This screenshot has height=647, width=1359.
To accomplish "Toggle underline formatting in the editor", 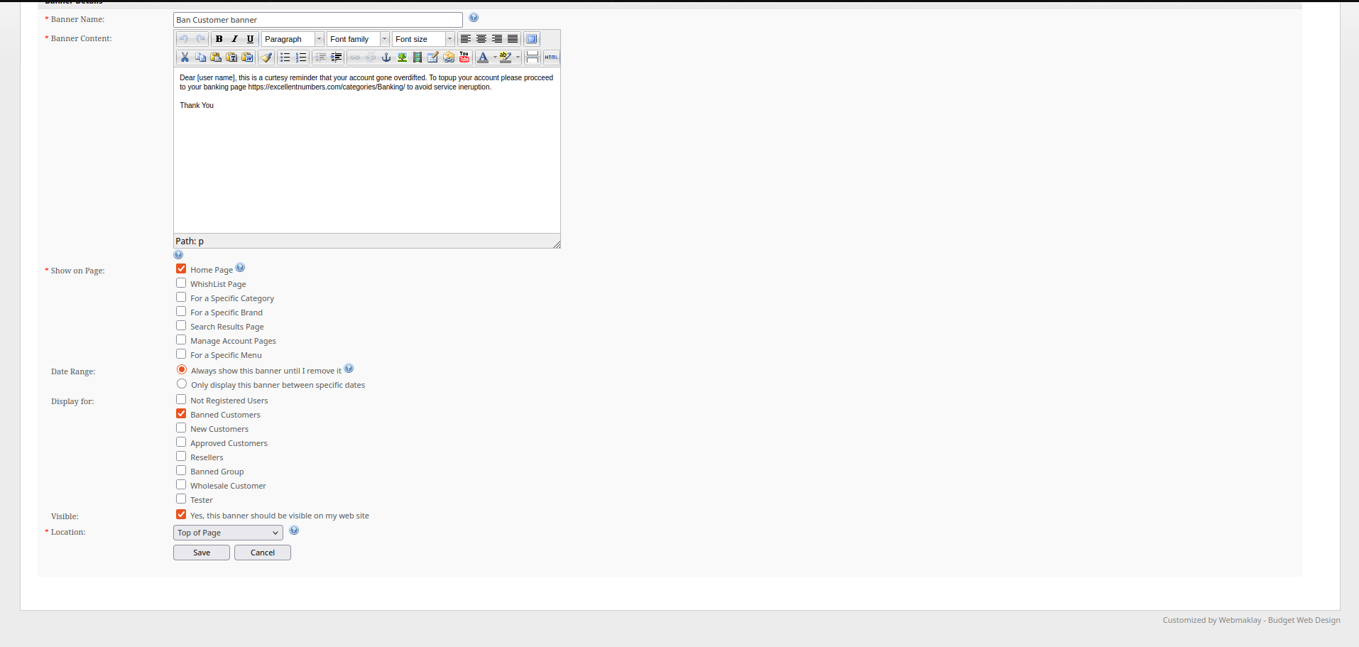I will click(250, 39).
